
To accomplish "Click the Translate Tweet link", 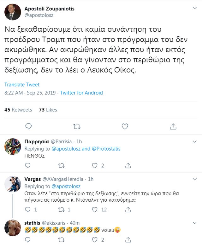I will (22, 85).
